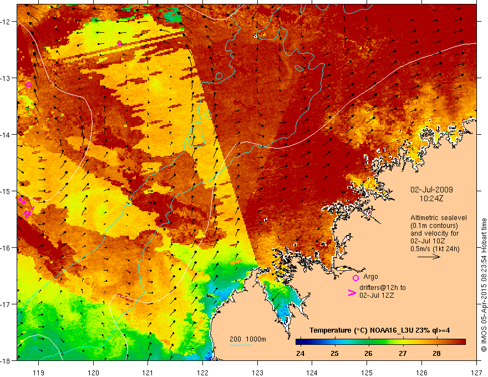Click the 'drifters@12h to' legend text
488x377 pixels.
click(x=383, y=287)
